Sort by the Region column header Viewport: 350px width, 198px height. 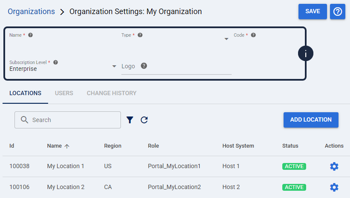pyautogui.click(x=112, y=146)
